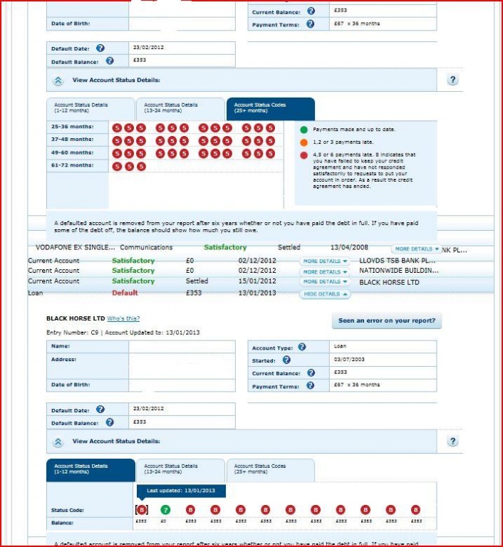Click the last status icon in the 61-72 months row
The height and width of the screenshot is (547, 503).
coord(141,166)
